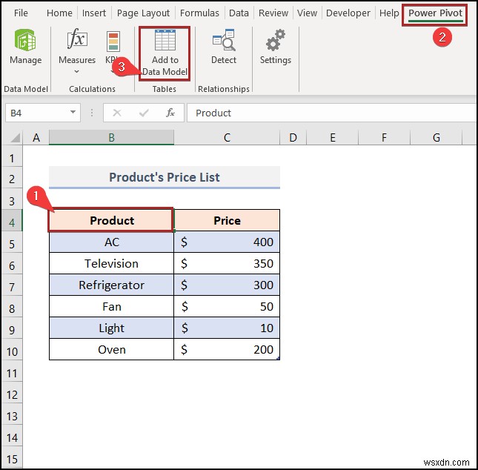This screenshot has width=478, height=470.
Task: Click the Measures fx icon
Action: point(77,39)
